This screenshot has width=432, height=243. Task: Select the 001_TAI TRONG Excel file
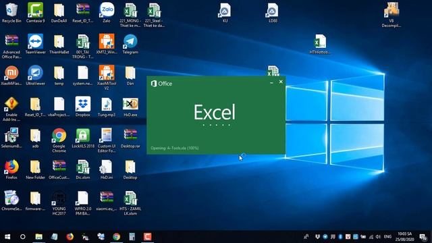click(82, 47)
